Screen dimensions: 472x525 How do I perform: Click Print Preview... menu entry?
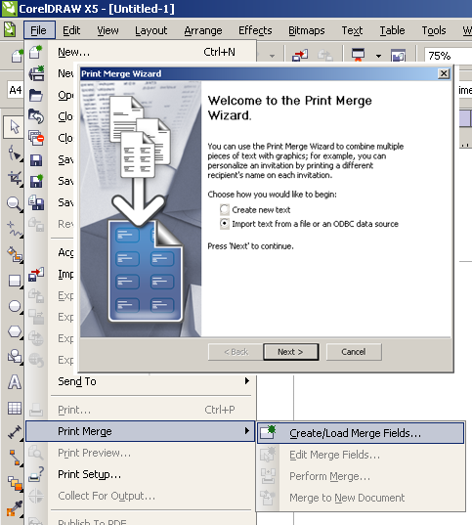(x=141, y=453)
